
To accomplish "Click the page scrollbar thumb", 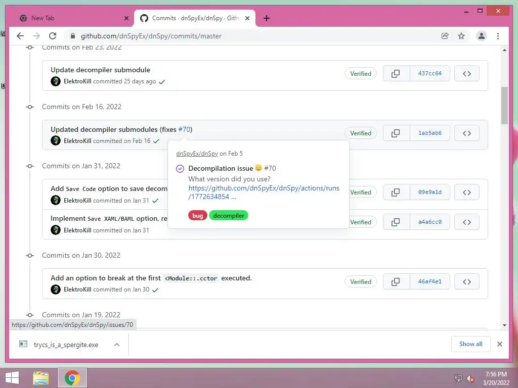I will tap(504, 106).
